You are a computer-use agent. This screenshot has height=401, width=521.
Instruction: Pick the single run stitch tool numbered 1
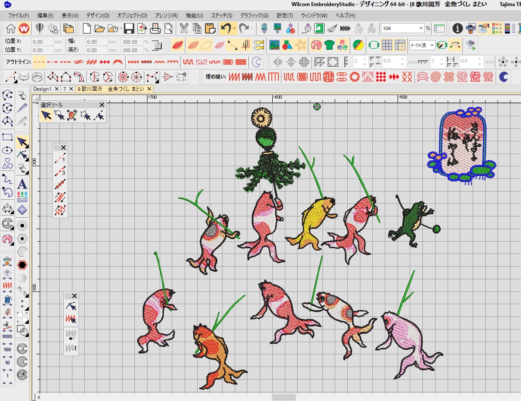(x=60, y=158)
